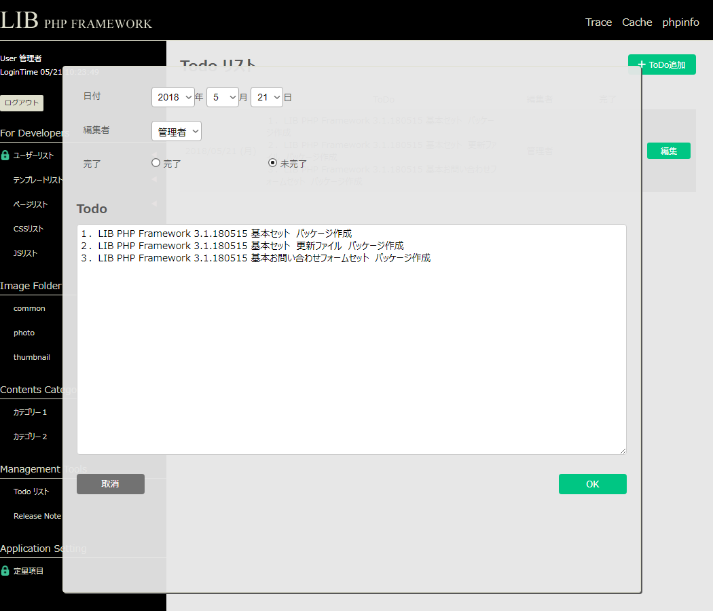Click the resize handle of Todo textarea

(622, 450)
